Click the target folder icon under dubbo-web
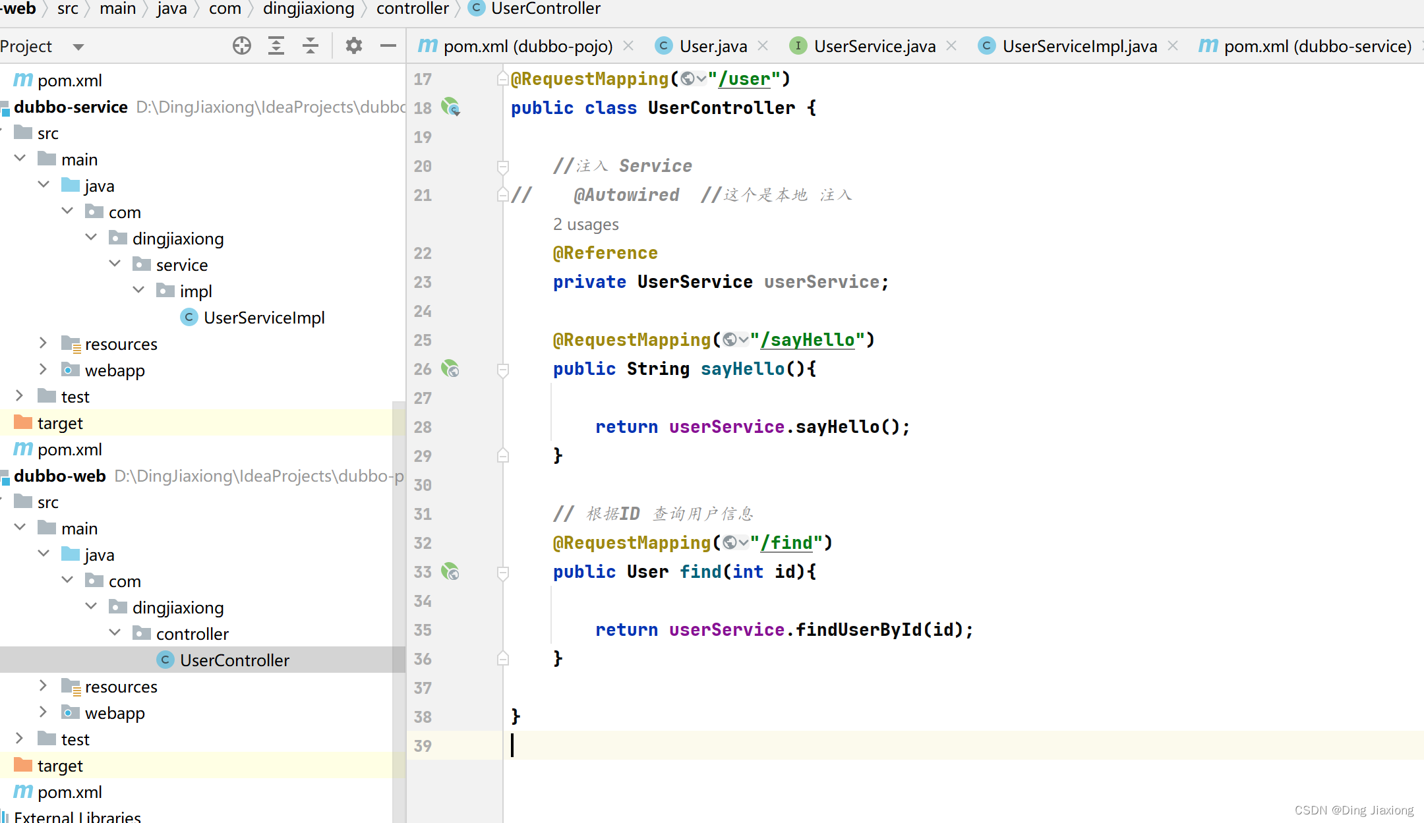 pyautogui.click(x=23, y=765)
